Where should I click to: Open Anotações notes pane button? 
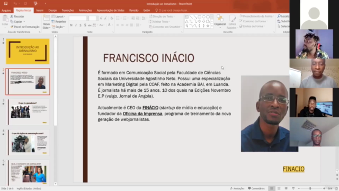tap(237, 188)
